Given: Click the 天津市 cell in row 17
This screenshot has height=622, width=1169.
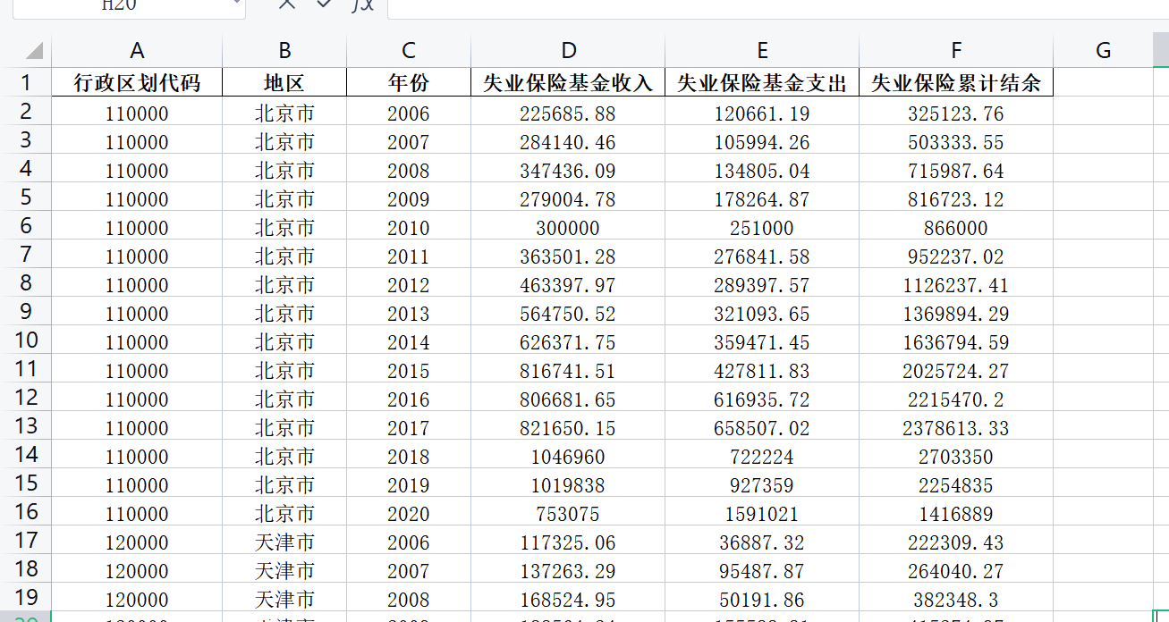Looking at the screenshot, I should tap(284, 542).
